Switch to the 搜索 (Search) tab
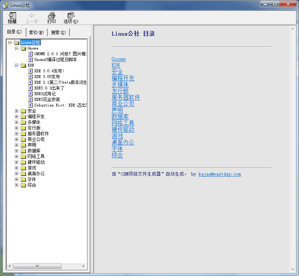The width and height of the screenshot is (299, 276). [x=58, y=32]
